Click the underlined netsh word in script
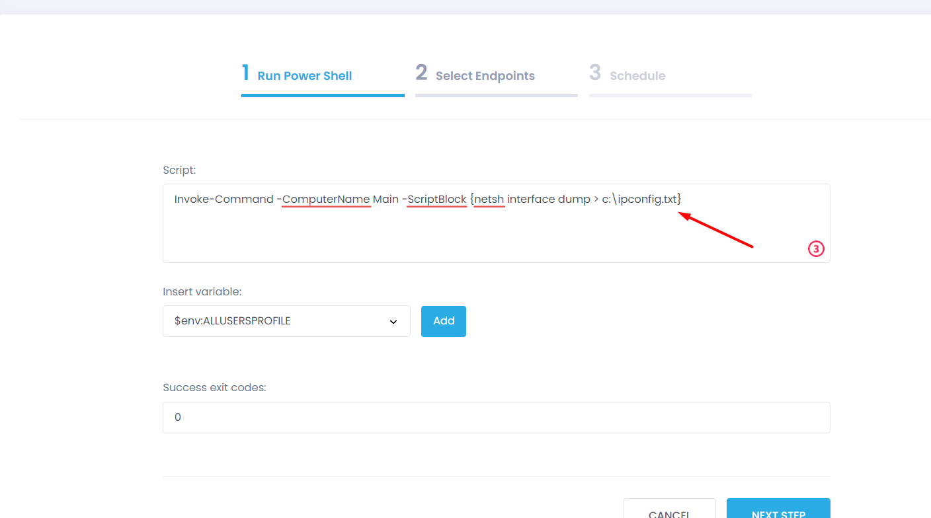The image size is (931, 518). click(x=489, y=199)
